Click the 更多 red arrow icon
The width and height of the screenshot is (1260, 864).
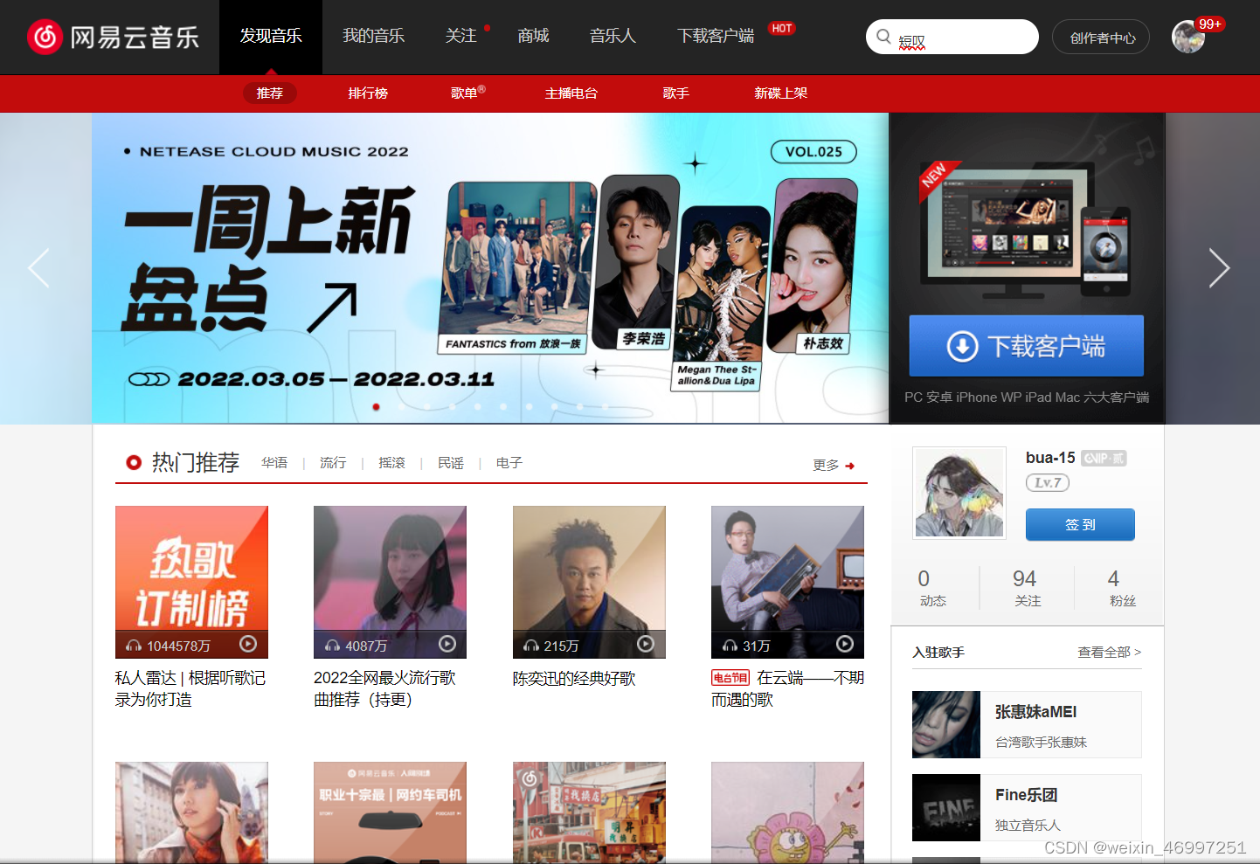pyautogui.click(x=850, y=466)
